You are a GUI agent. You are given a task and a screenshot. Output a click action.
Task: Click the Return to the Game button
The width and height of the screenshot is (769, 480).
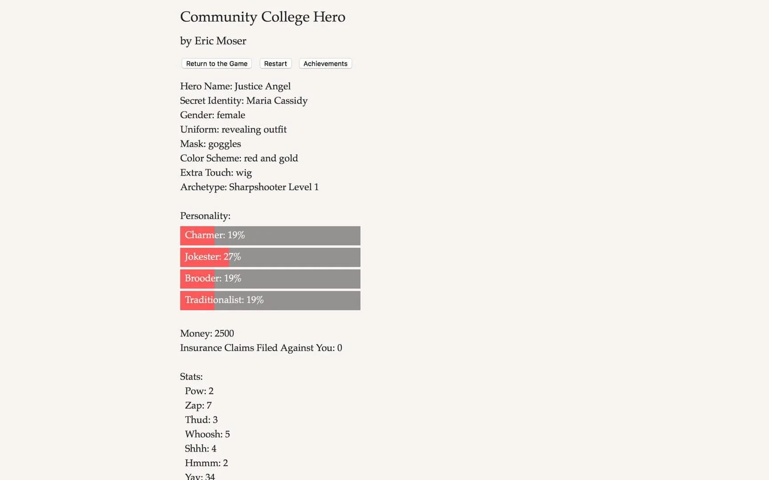pyautogui.click(x=216, y=64)
